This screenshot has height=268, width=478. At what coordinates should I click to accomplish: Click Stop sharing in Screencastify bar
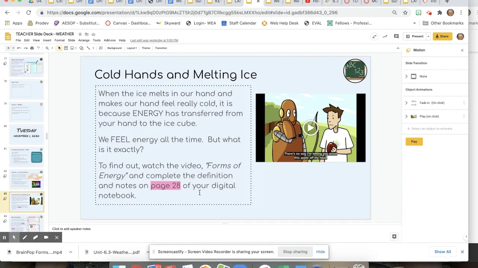(295, 252)
